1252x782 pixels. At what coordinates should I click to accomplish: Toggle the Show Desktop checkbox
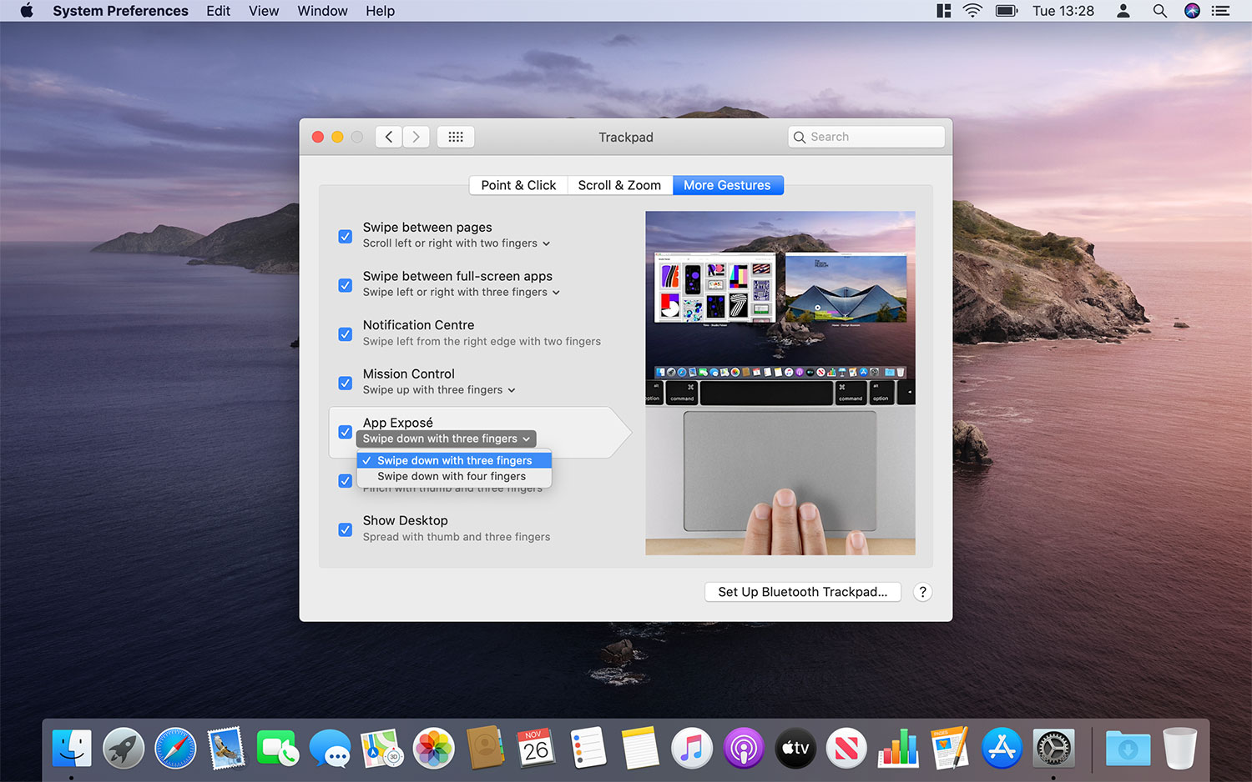tap(345, 529)
